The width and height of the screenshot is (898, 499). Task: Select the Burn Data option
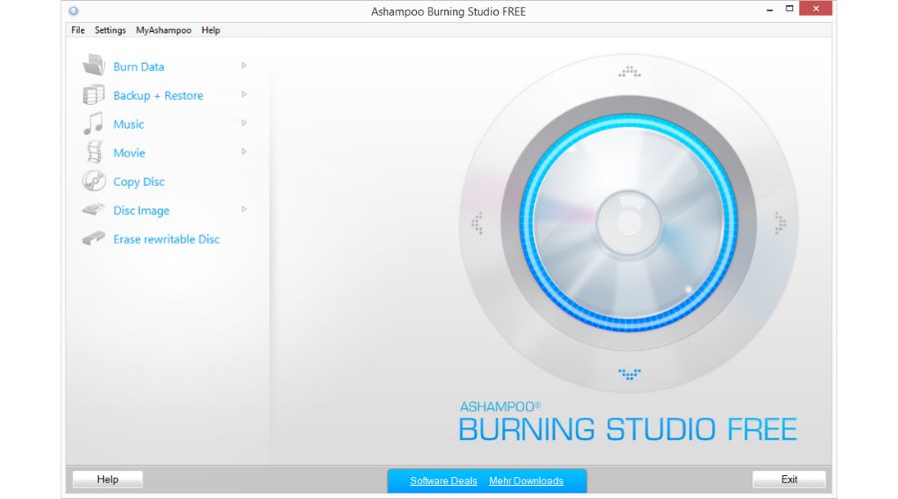139,67
